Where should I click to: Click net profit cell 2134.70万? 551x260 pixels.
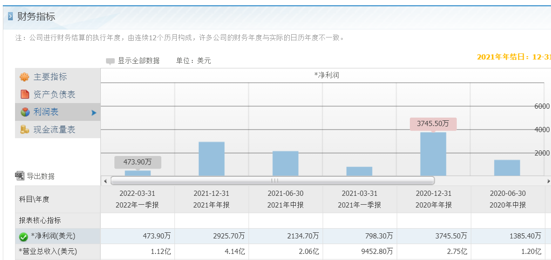(x=286, y=236)
